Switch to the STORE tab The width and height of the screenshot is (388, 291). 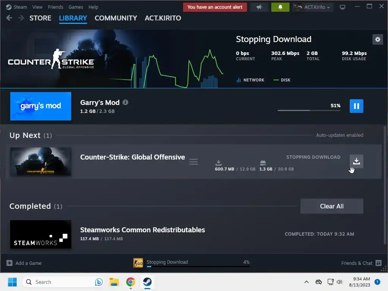pyautogui.click(x=40, y=18)
